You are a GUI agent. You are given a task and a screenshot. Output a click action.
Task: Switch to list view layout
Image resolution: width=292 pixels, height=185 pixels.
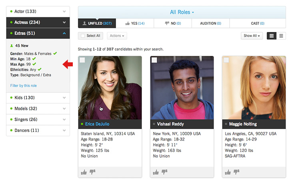point(282,36)
